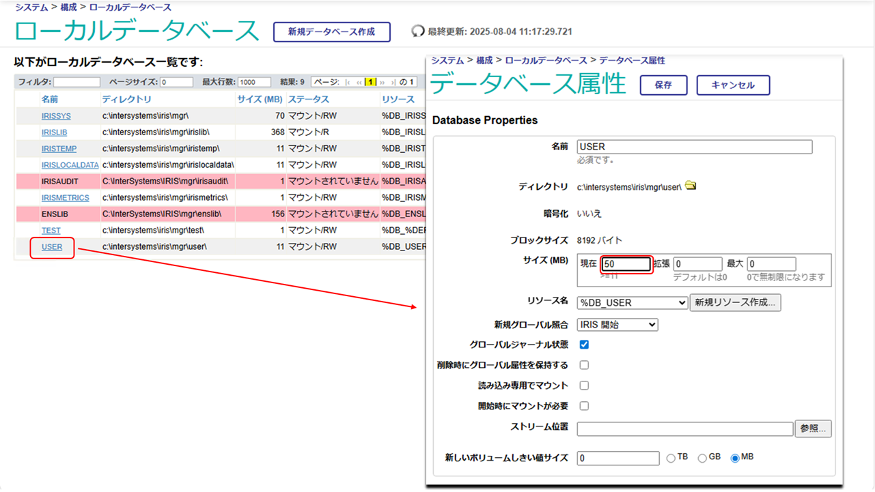This screenshot has height=492, width=875.
Task: Open the IRISSYS database link
Action: point(55,116)
